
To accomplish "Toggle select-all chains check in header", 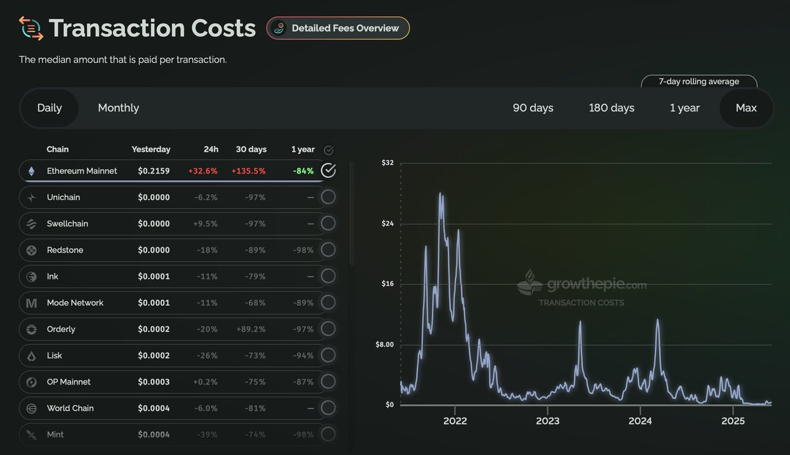I will coord(329,150).
